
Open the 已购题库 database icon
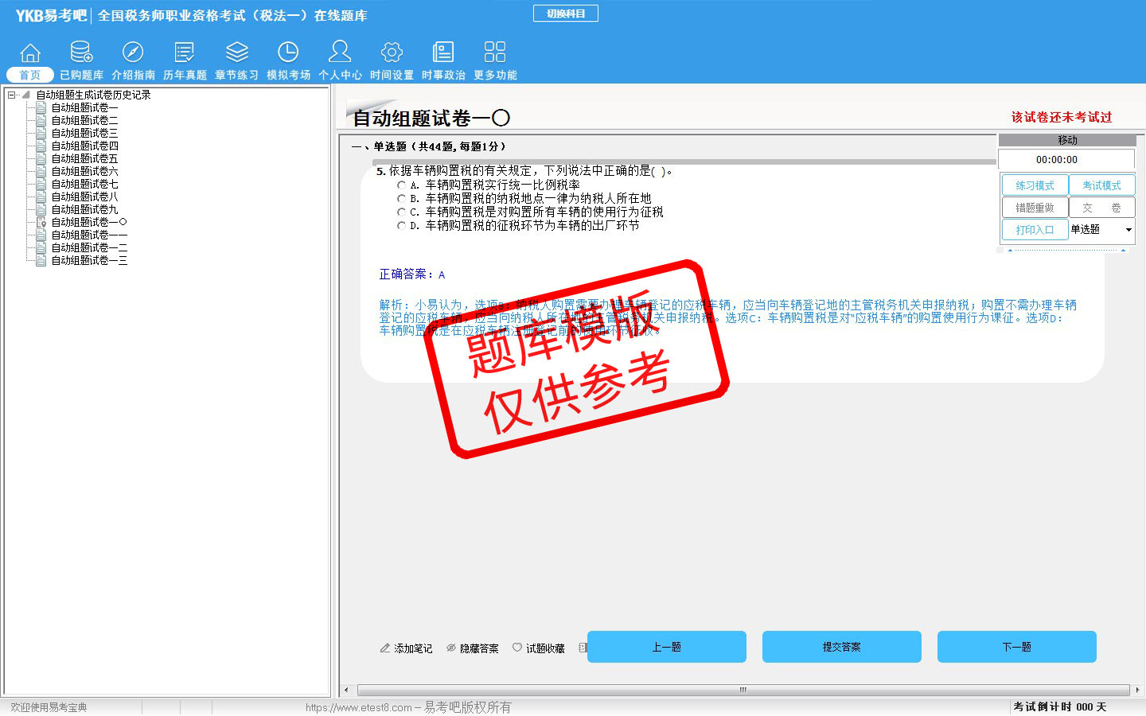[81, 53]
